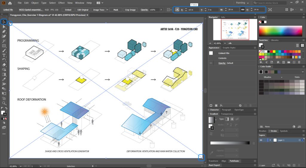Viewport: 306px width, 168px height.
Task: Pick the Eyedropper tool
Action: pyautogui.click(x=4, y=79)
